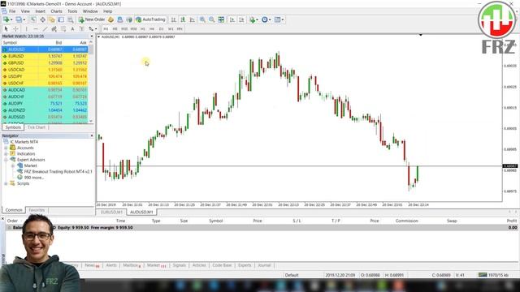Close the Navigator panel
Image resolution: width=520 pixels, height=292 pixels.
click(x=92, y=135)
